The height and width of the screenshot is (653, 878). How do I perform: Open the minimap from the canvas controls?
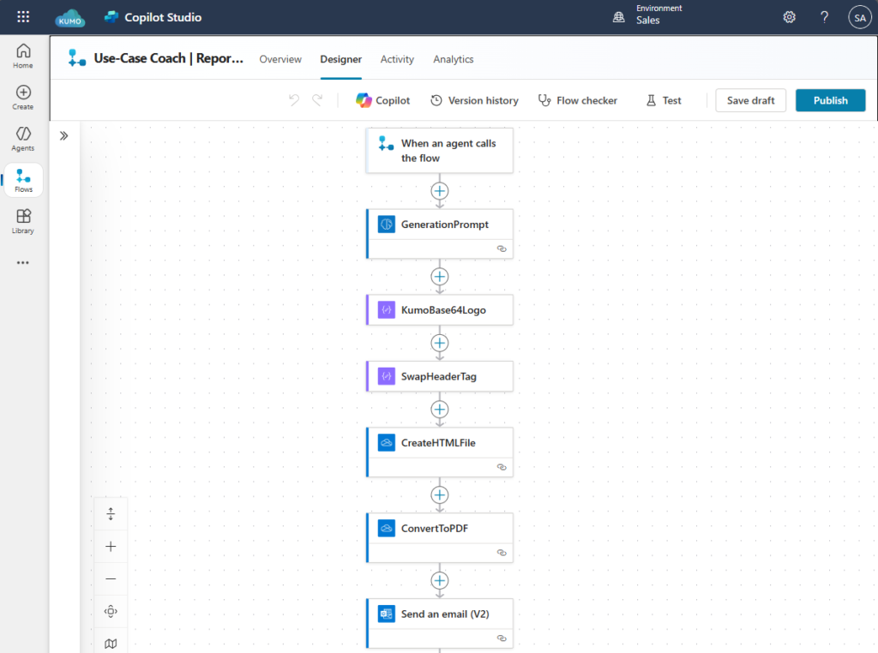(111, 643)
